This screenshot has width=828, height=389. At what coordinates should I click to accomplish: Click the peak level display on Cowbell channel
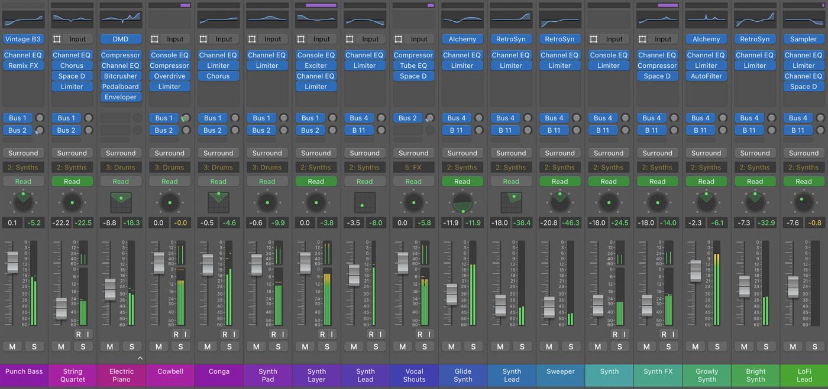pos(180,223)
